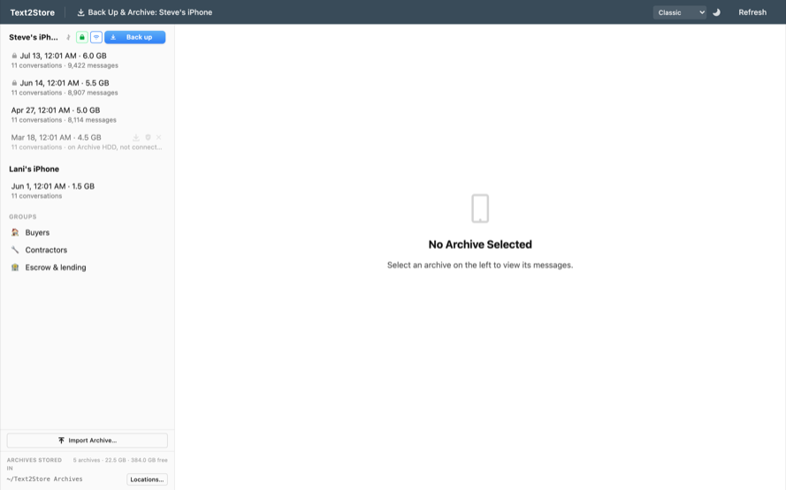Viewport: 786px width, 490px height.
Task: Select the Apr 27, 12:01 AM 5.0 GB archive
Action: (88, 115)
